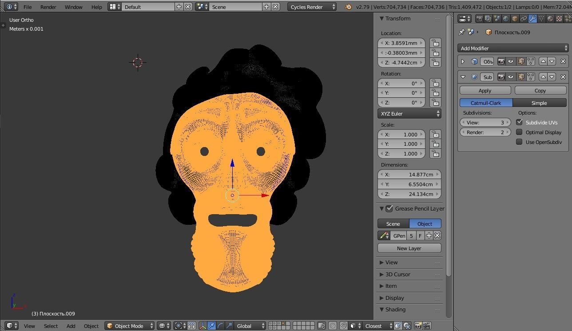Switch subdivision type to Simple
The height and width of the screenshot is (331, 572).
540,103
